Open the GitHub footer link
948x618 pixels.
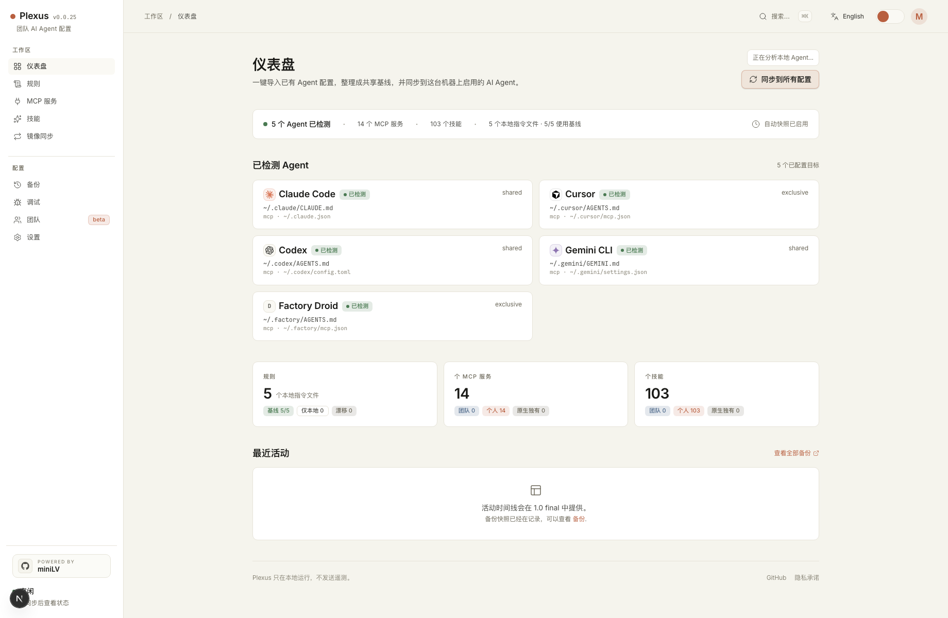pyautogui.click(x=776, y=578)
